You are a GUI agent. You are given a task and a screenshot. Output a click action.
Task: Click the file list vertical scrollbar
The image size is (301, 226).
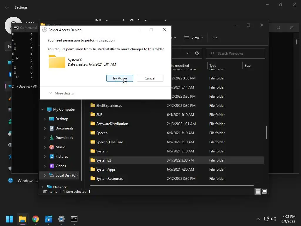[266, 132]
